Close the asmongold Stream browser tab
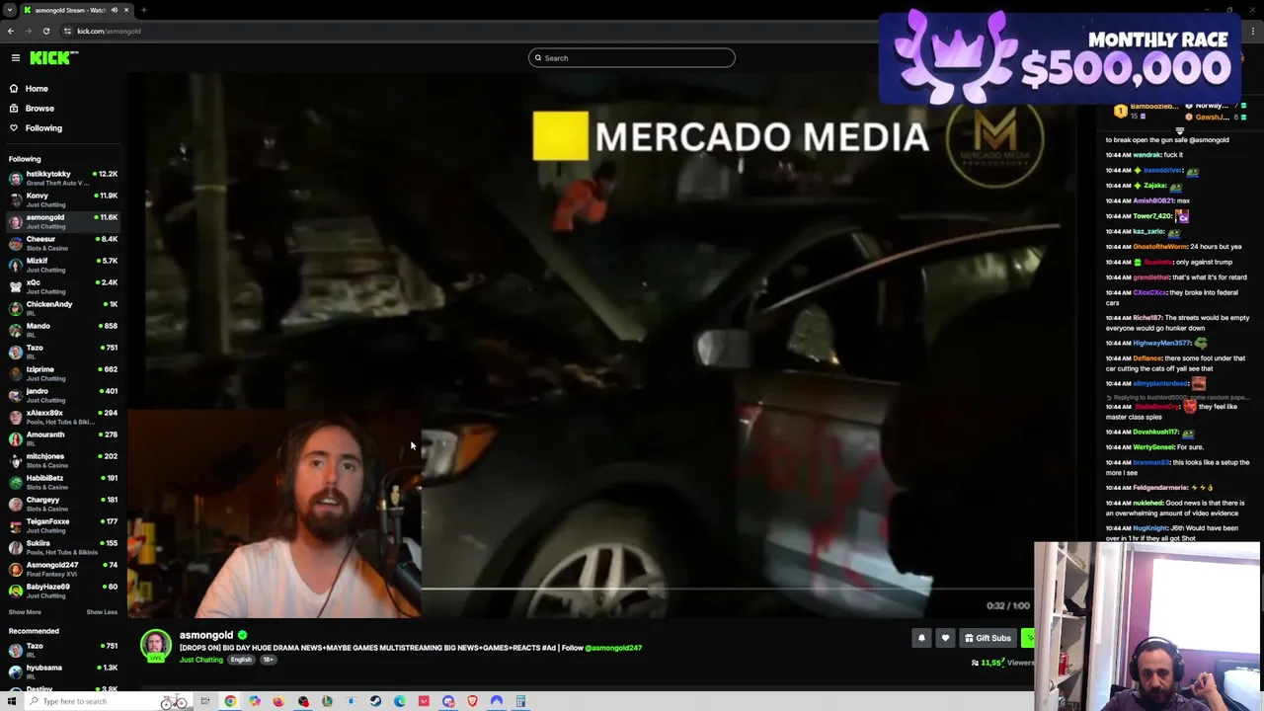The height and width of the screenshot is (711, 1264). click(x=126, y=10)
